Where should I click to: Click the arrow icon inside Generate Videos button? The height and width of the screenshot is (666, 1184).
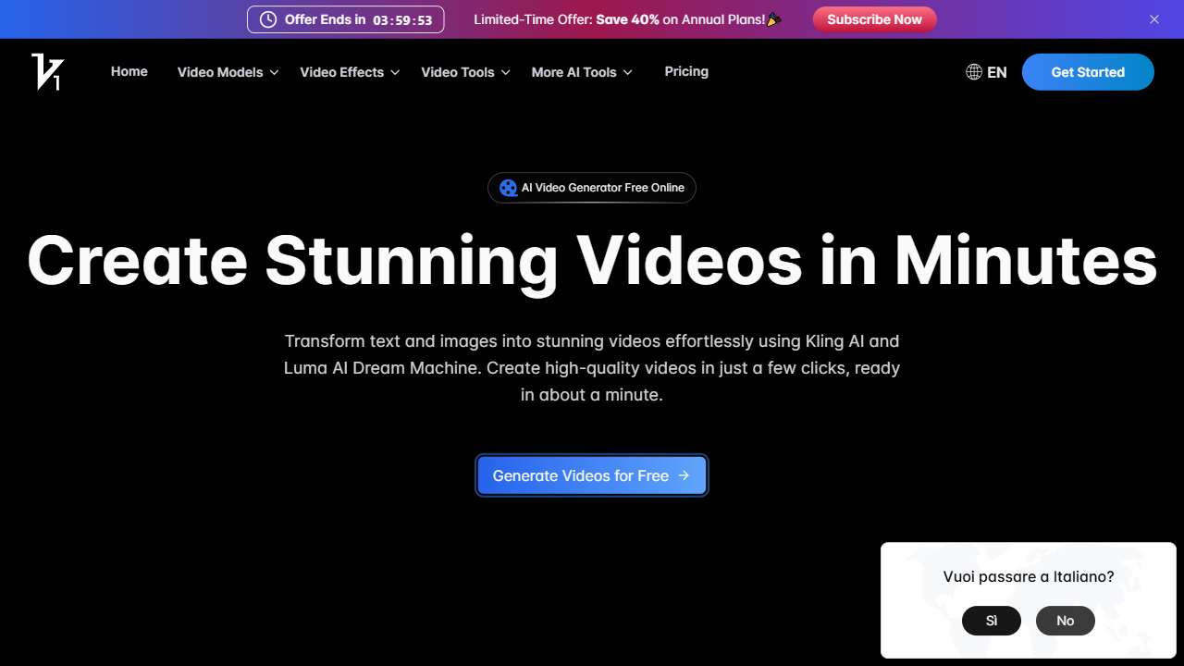point(684,475)
